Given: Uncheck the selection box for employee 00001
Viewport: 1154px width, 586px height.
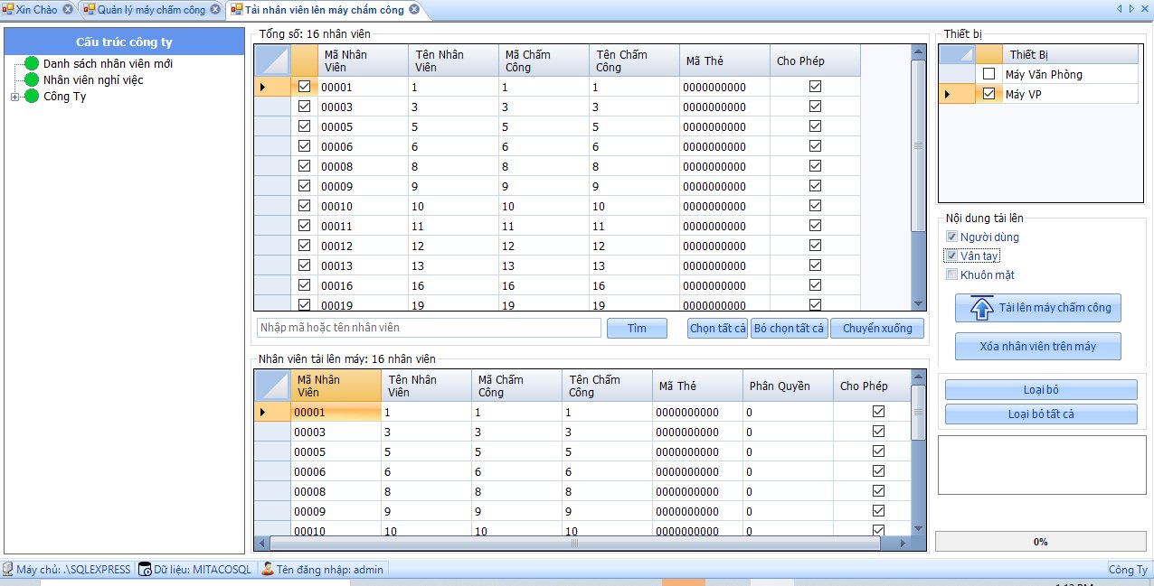Looking at the screenshot, I should [304, 87].
